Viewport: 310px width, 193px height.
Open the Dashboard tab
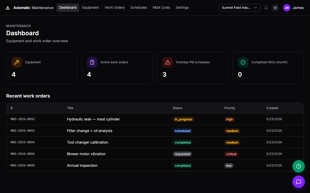point(68,8)
